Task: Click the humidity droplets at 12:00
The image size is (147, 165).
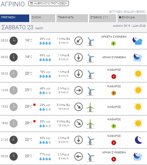Action: tap(45, 93)
